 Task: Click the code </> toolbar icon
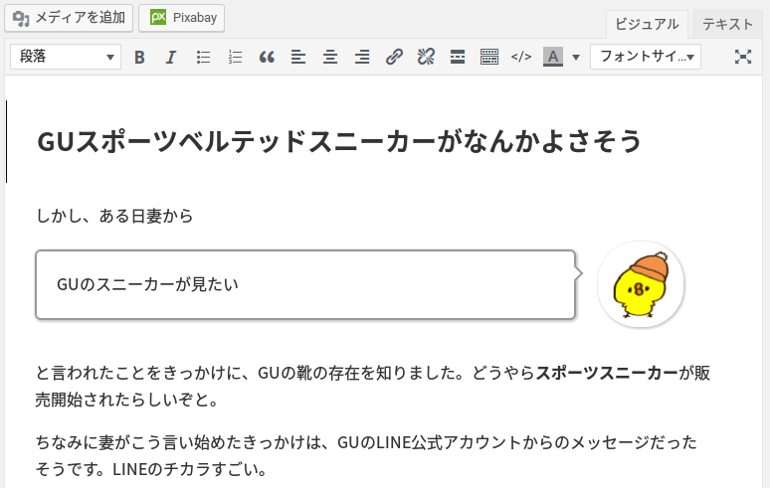(x=521, y=58)
